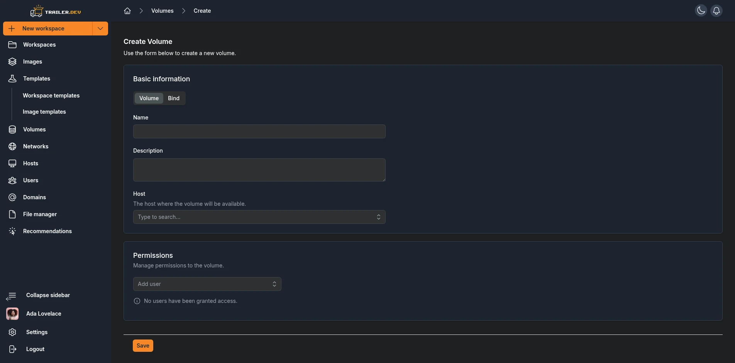Click Collapse sidebar label

click(48, 295)
